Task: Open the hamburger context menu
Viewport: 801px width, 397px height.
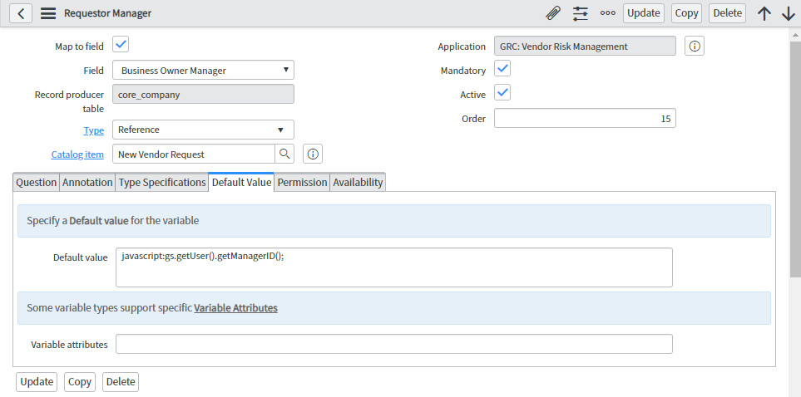Action: click(x=48, y=13)
